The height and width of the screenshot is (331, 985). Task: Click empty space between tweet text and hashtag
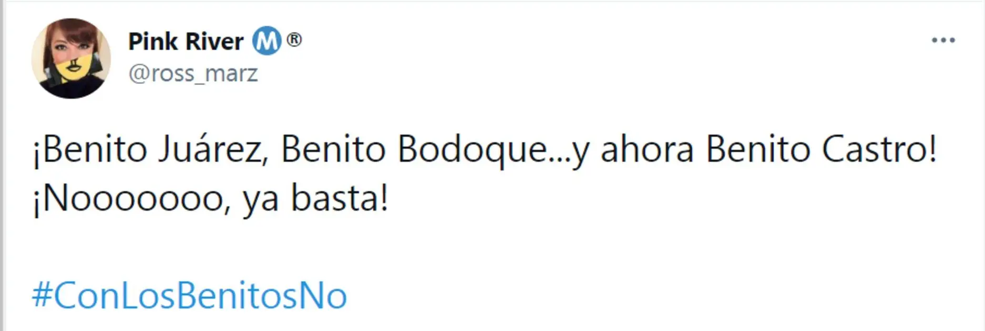point(473,247)
